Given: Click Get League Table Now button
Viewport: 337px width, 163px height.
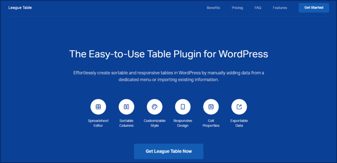Looking at the screenshot, I should click(169, 151).
